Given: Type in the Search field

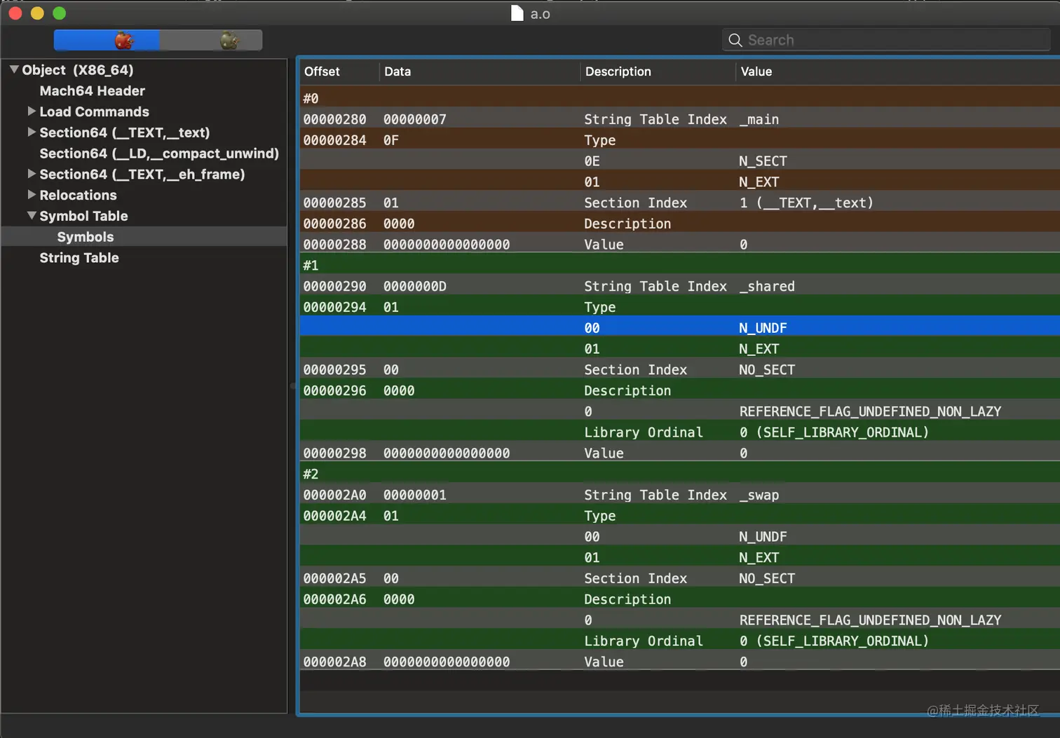Looking at the screenshot, I should tap(890, 40).
